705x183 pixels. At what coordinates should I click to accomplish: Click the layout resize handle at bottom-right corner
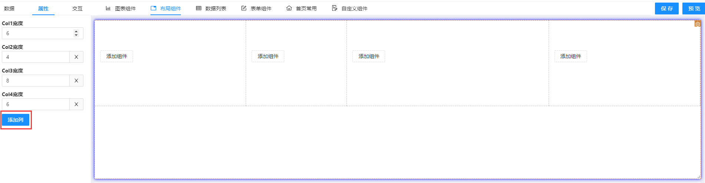tap(698, 177)
